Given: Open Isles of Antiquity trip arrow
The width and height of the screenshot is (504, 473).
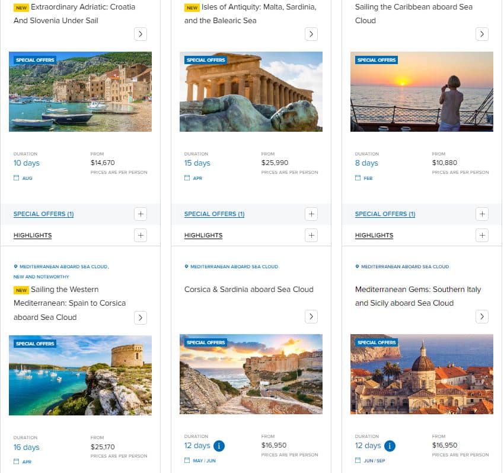Looking at the screenshot, I should pos(311,34).
